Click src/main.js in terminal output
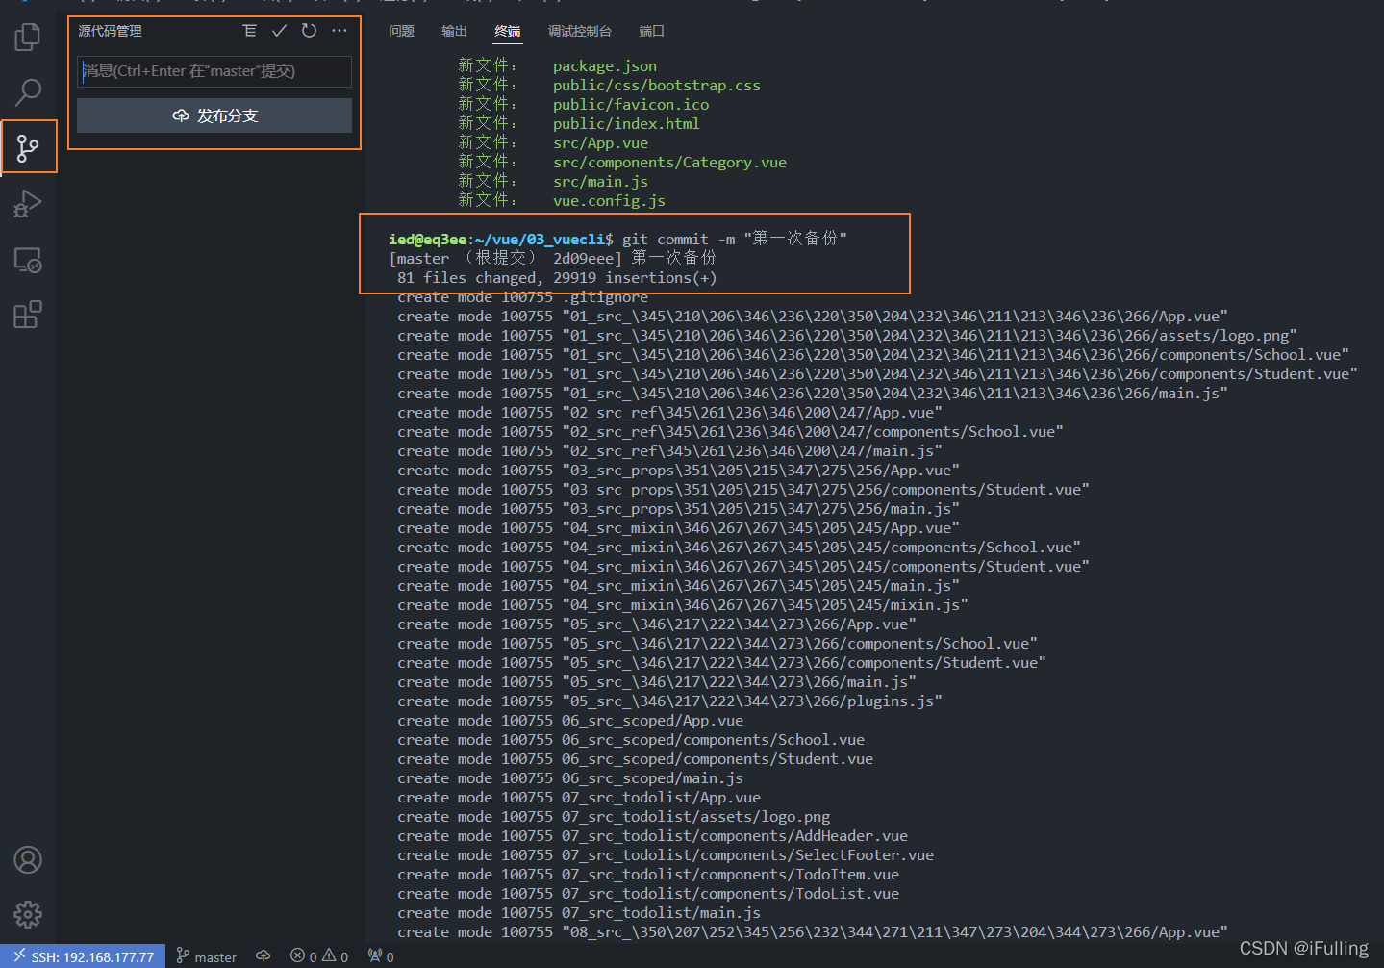1384x968 pixels. coord(600,181)
